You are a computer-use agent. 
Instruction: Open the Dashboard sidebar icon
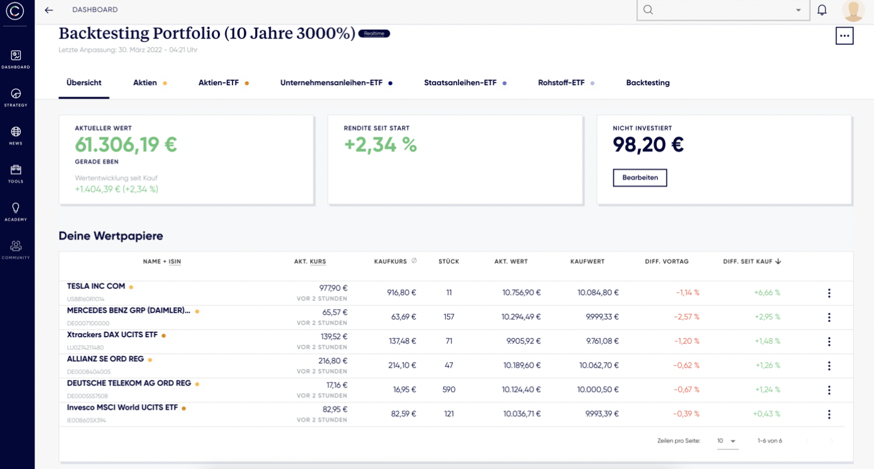16,55
